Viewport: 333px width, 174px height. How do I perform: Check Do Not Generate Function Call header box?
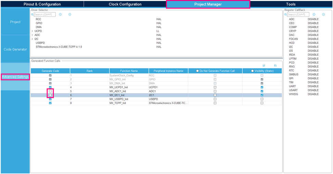[x=197, y=71]
